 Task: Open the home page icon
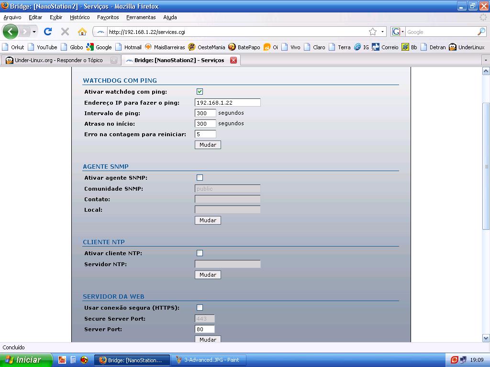82,32
